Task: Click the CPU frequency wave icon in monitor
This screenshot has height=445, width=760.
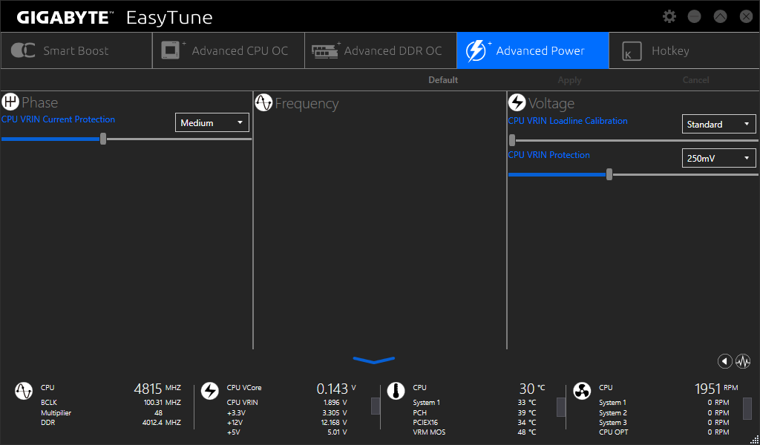Action: click(x=23, y=390)
